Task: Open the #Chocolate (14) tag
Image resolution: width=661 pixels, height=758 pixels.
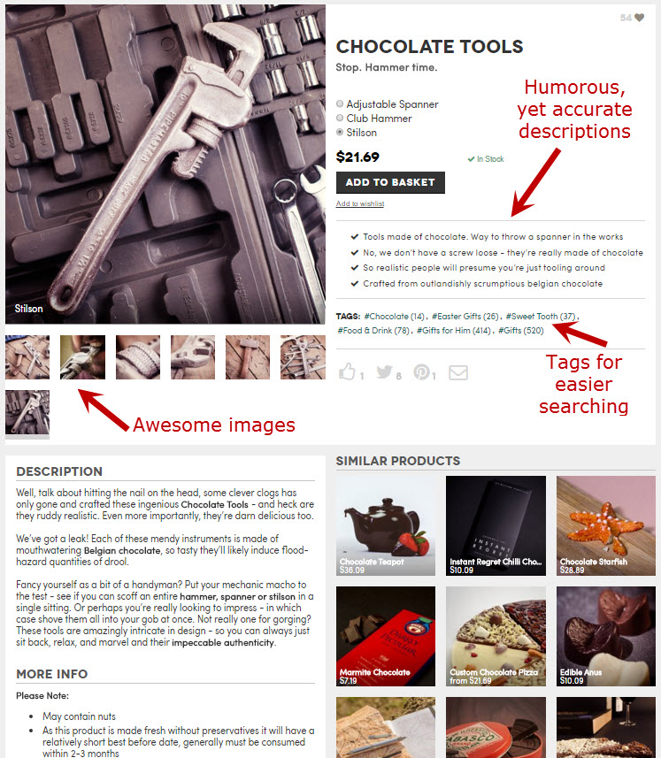Action: [x=394, y=316]
